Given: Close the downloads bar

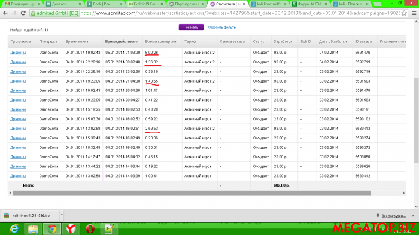Looking at the screenshot, I should click(x=413, y=215).
